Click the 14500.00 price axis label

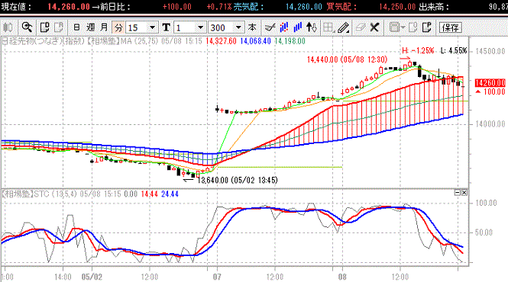(x=490, y=51)
